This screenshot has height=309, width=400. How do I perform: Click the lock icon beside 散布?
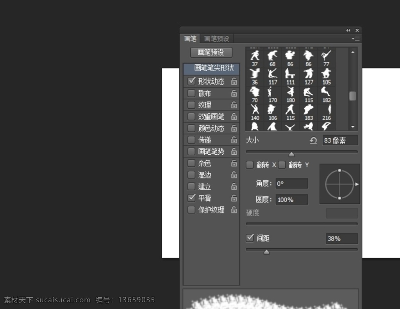pos(234,93)
